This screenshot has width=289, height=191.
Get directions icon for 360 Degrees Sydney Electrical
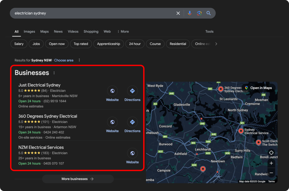click(132, 122)
